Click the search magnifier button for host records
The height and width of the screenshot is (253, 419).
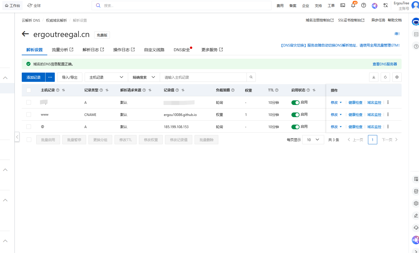251,77
